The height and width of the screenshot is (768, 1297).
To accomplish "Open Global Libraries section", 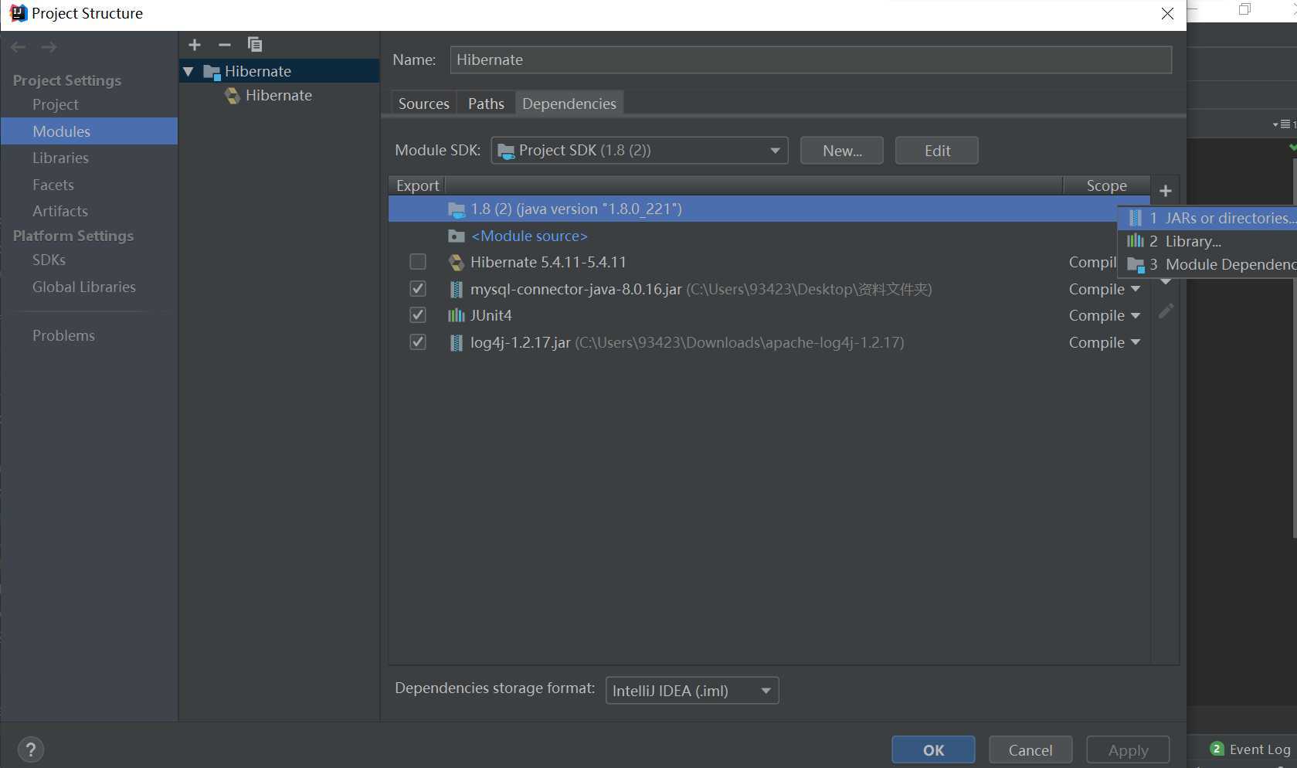I will [x=84, y=287].
